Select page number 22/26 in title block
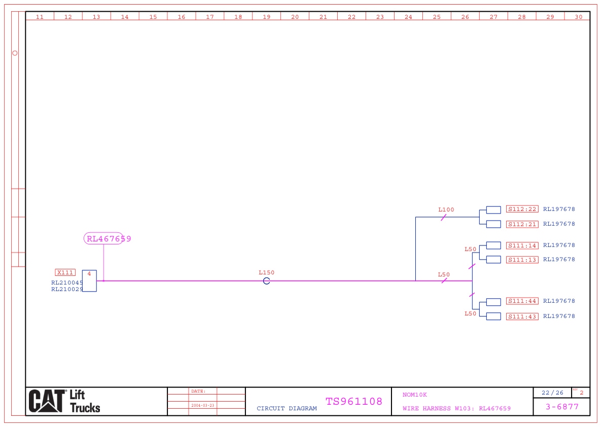Image resolution: width=604 pixels, height=427 pixels. coord(552,393)
